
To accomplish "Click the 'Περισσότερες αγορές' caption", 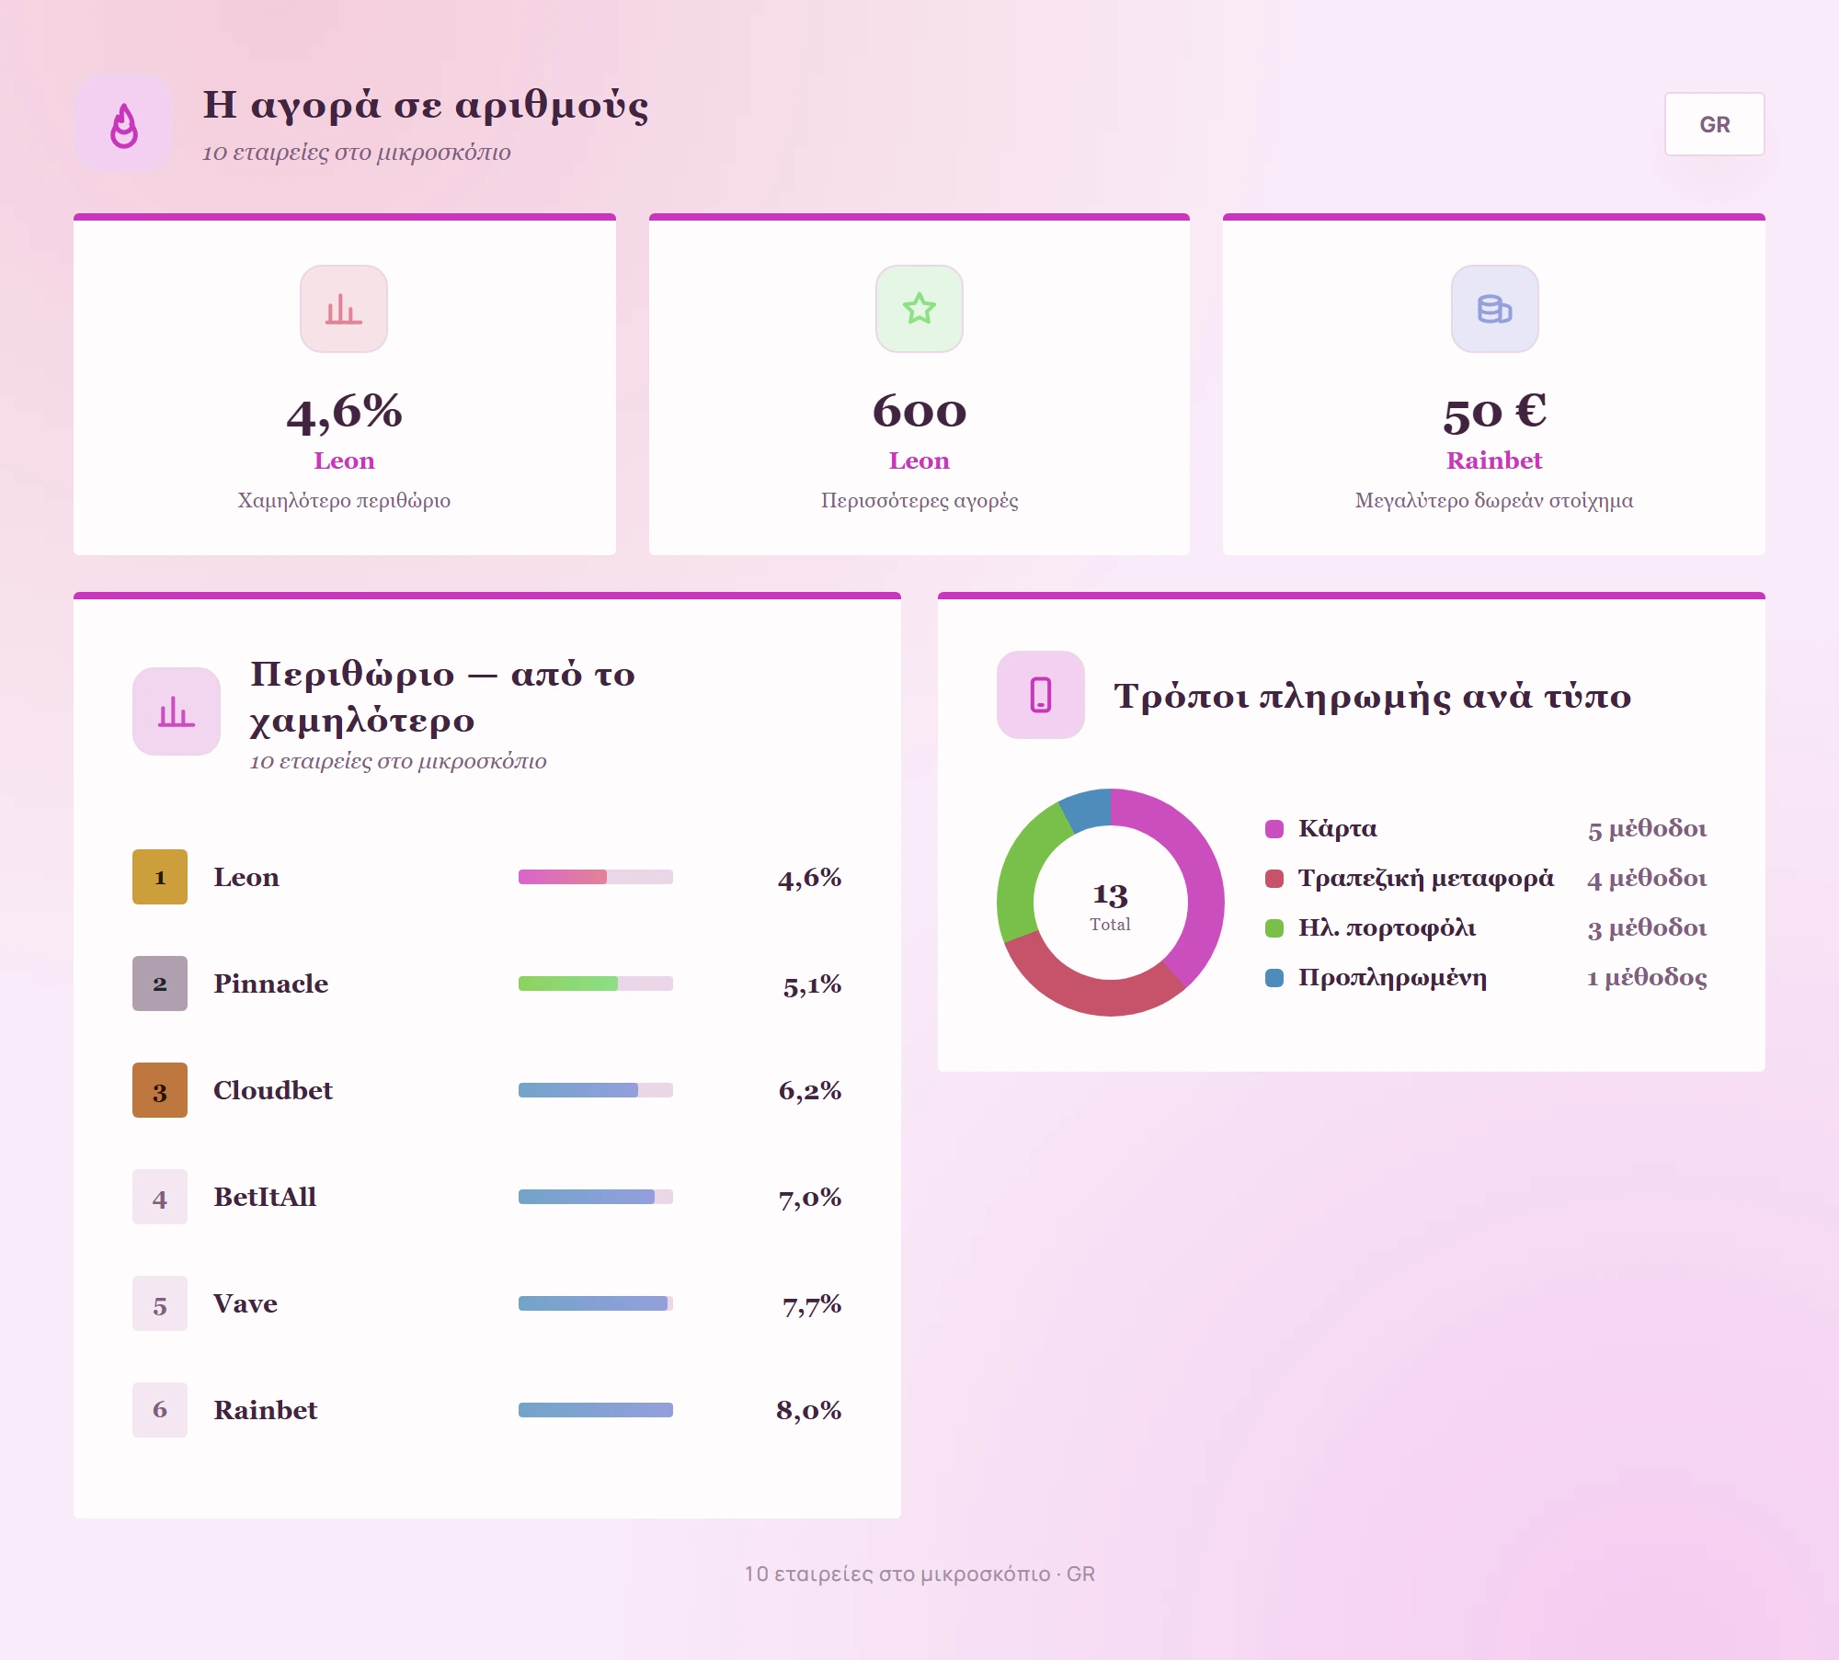I will coord(919,501).
